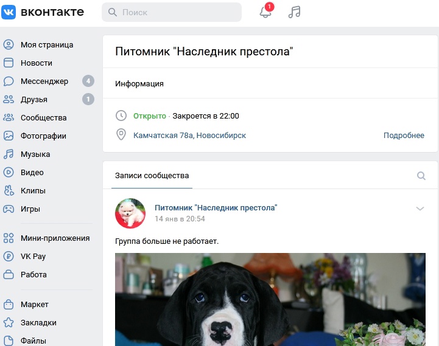Expand the post options chevron menu
The width and height of the screenshot is (439, 346).
(x=420, y=209)
